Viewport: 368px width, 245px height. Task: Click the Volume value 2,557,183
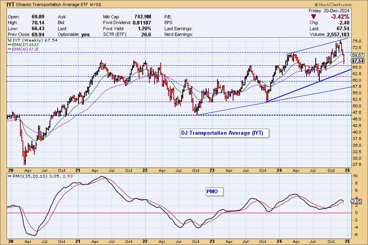point(338,35)
